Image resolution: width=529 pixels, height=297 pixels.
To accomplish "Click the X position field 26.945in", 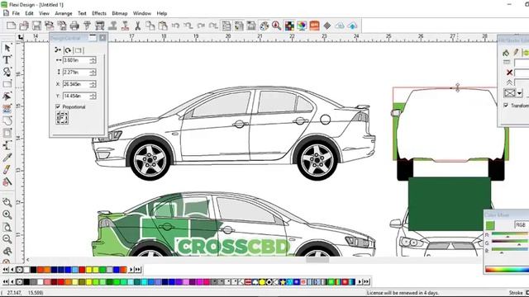I will pos(76,84).
